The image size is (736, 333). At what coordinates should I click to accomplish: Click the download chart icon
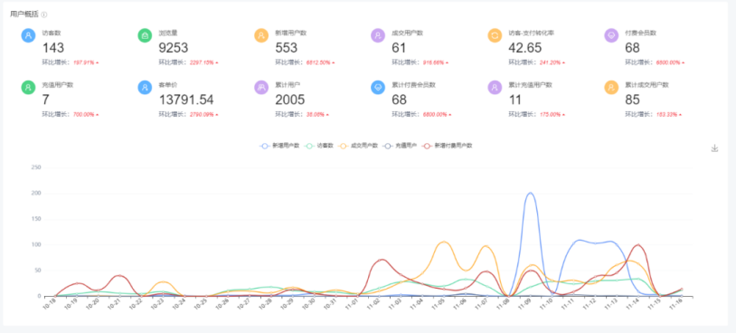714,148
